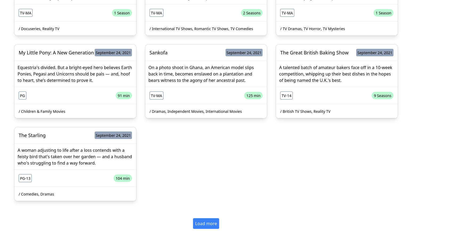Click the date badge on Great British Baking Show
The height and width of the screenshot is (231, 450).
(375, 53)
